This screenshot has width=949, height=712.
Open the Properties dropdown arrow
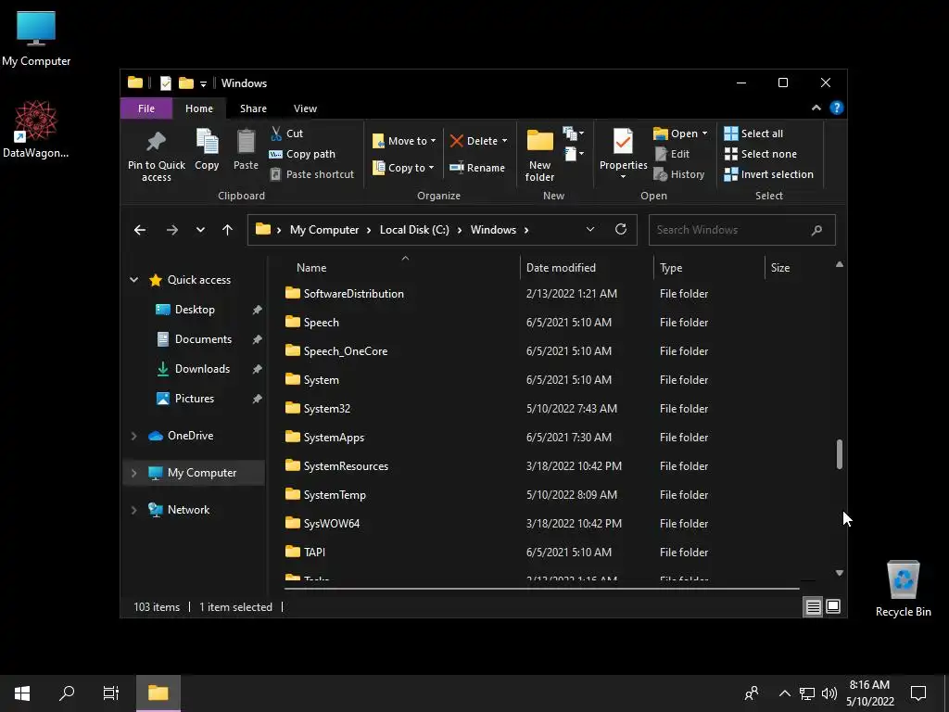[623, 177]
